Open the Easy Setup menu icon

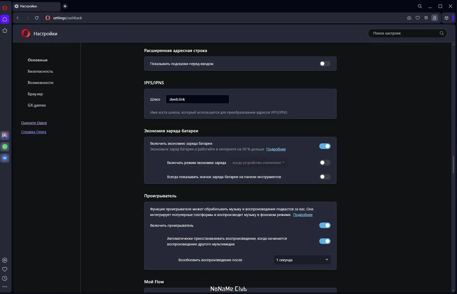coord(426,18)
